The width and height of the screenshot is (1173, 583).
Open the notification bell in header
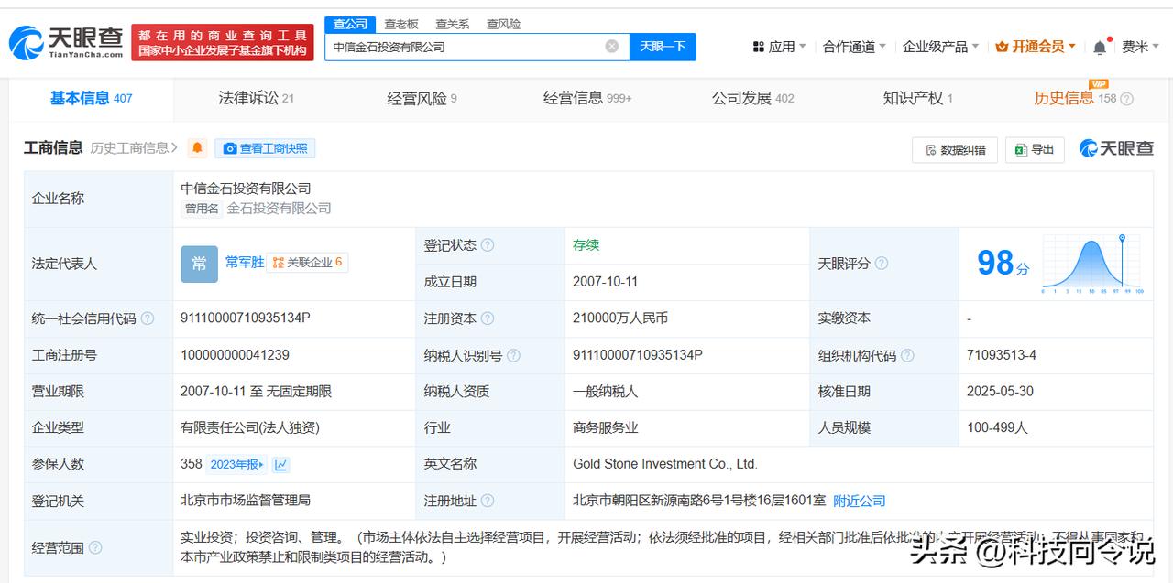point(1100,47)
